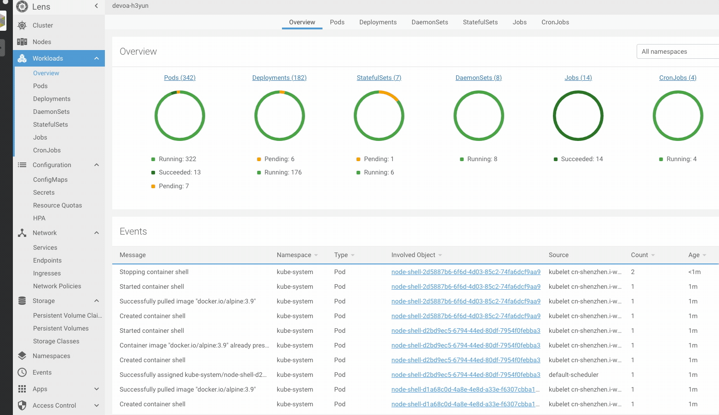Open the All namespaces dropdown
The width and height of the screenshot is (719, 415).
[x=678, y=51]
